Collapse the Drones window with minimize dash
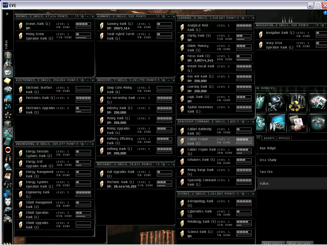This screenshot has height=245, width=327. [x=87, y=16]
